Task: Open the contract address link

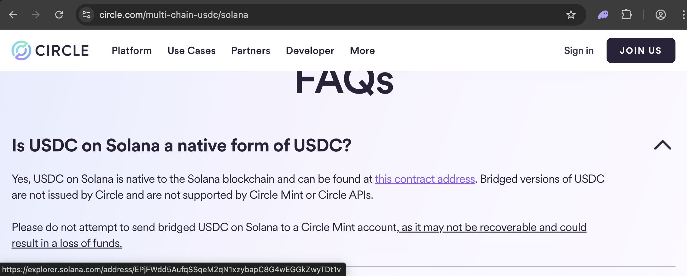Action: click(x=425, y=179)
